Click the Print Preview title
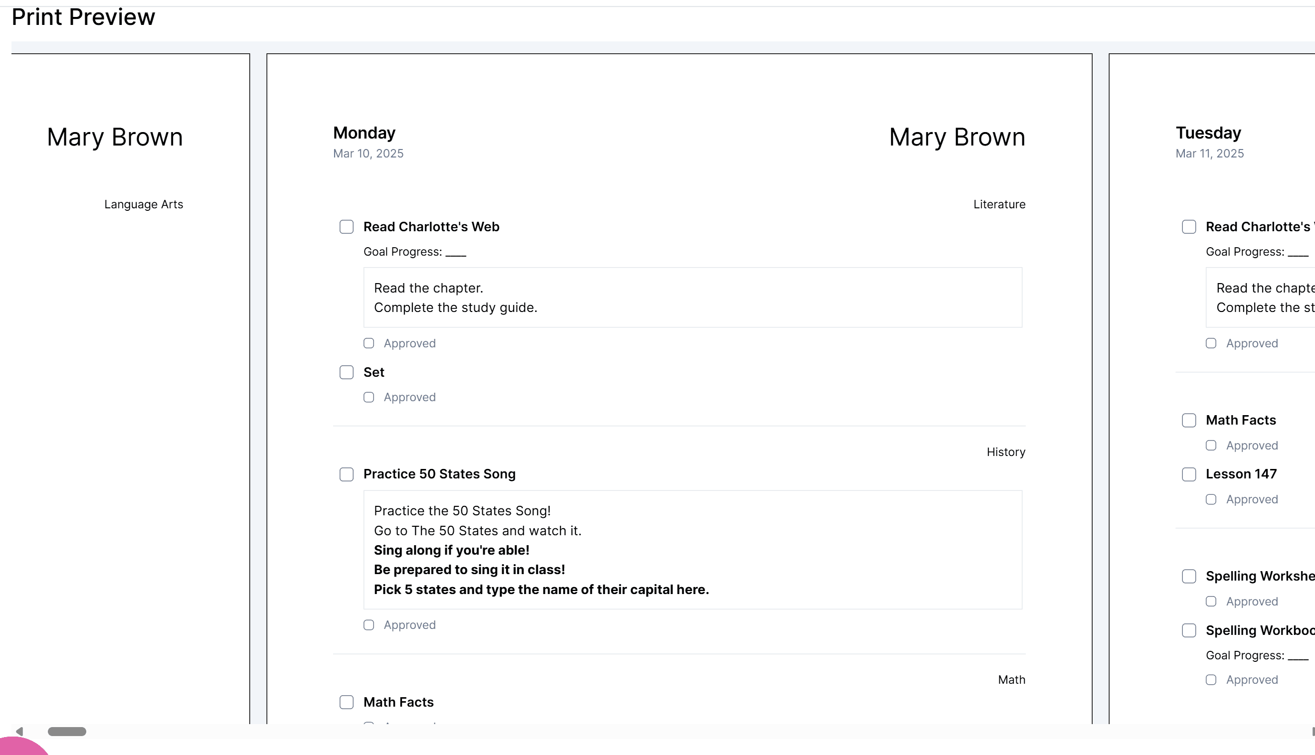The height and width of the screenshot is (755, 1315). [x=83, y=17]
